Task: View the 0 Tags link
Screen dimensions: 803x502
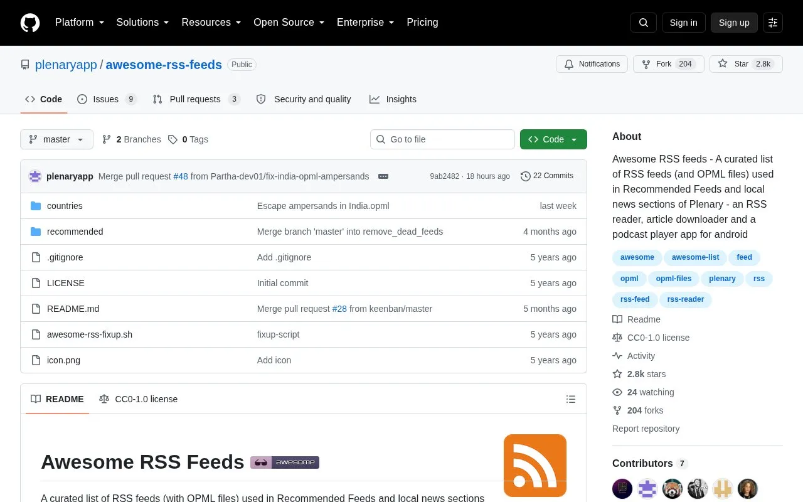Action: click(188, 139)
